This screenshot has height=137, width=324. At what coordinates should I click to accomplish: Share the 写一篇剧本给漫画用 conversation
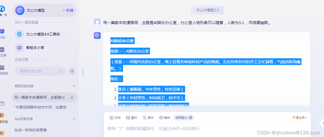coord(72,98)
